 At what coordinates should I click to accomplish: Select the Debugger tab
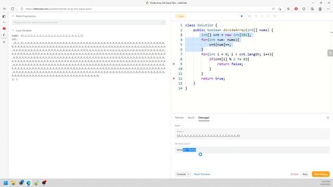point(204,118)
